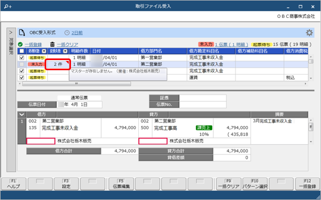
Task: Open the 1伝票(1明細) uninput link
Action: coord(231,45)
